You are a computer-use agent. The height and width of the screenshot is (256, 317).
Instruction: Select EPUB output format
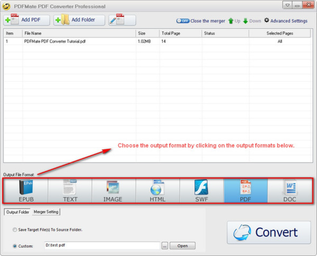pos(26,191)
